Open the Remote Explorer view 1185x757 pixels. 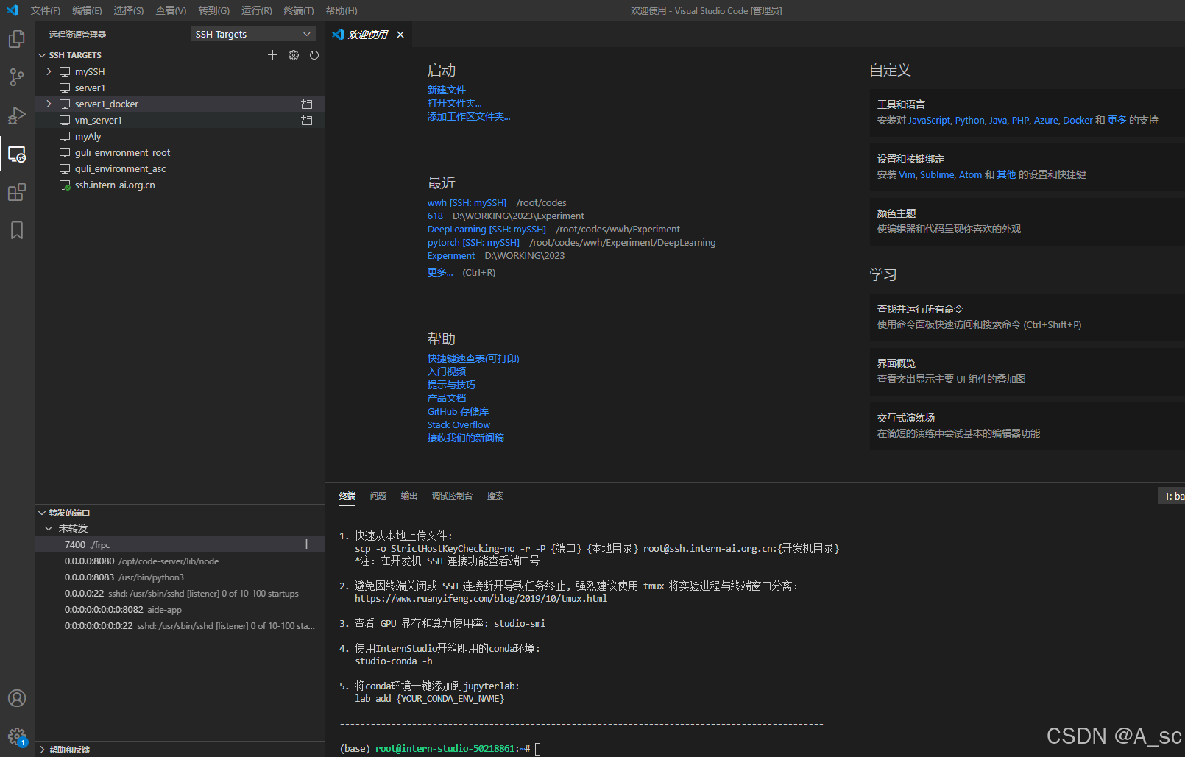click(x=16, y=154)
